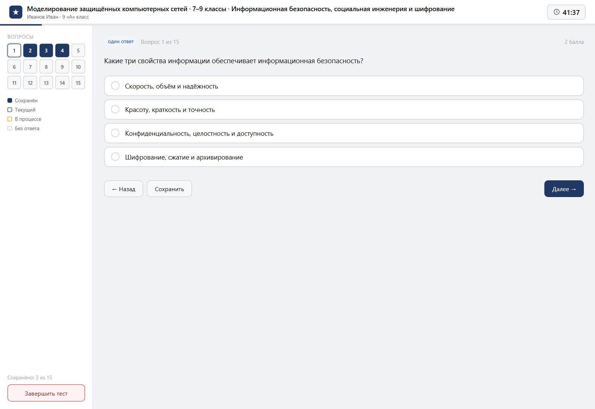The width and height of the screenshot is (595, 409).
Task: Click the '← Назад' button
Action: point(123,189)
